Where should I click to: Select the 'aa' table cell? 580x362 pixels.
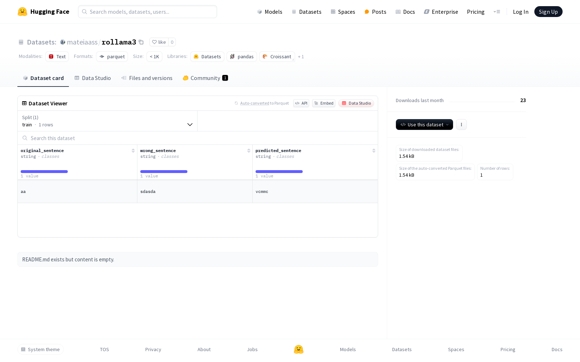[77, 191]
